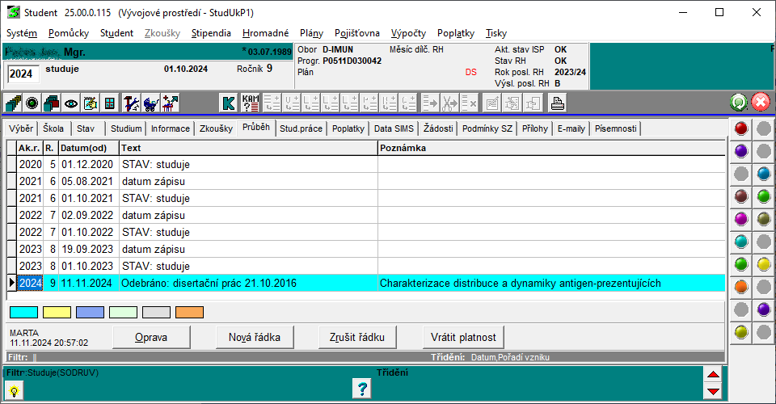Click the red down arrow button
This screenshot has width=776, height=404.
712,392
